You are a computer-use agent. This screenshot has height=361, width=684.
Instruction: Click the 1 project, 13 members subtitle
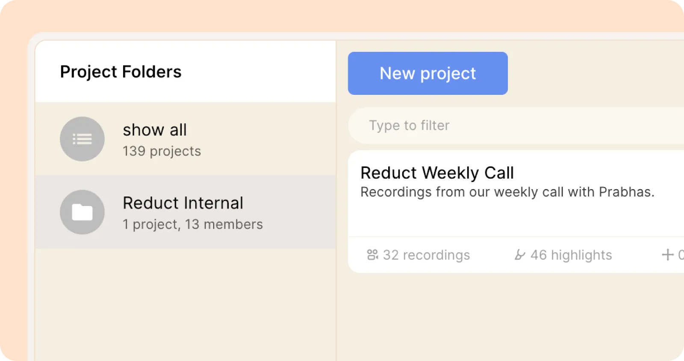point(193,224)
